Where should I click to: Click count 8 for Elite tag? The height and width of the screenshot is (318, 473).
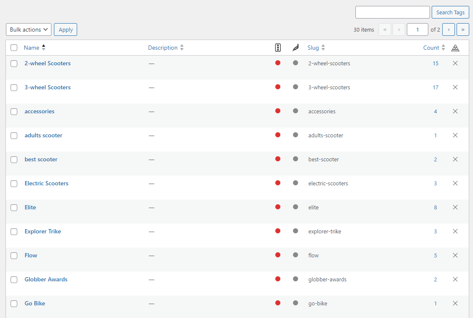(x=435, y=207)
